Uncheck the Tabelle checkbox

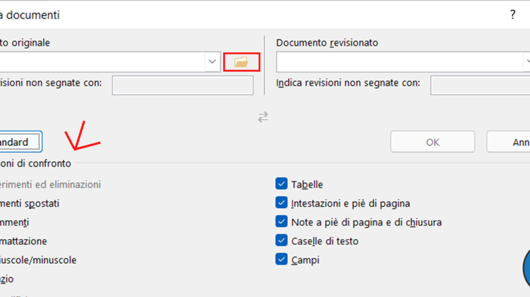[x=282, y=184]
